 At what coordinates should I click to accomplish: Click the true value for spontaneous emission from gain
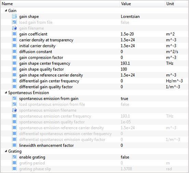tap(124, 99)
